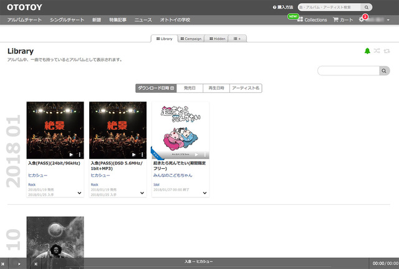Play the 入念 24bit/96kHz album

coord(71,154)
